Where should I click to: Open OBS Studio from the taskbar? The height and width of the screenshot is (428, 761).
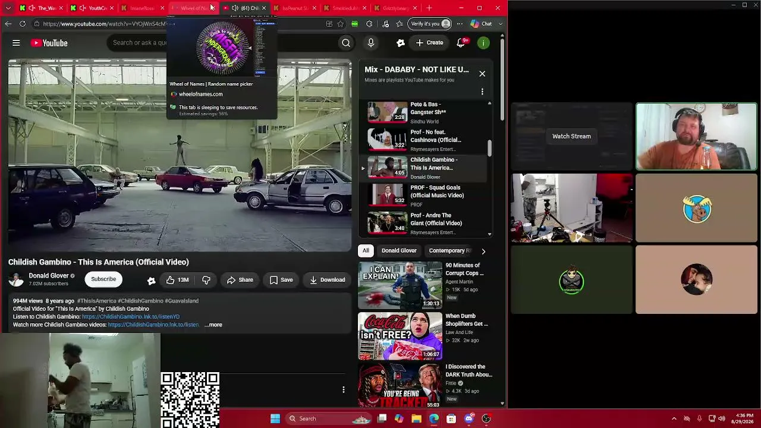click(486, 418)
